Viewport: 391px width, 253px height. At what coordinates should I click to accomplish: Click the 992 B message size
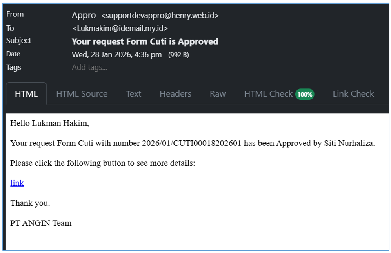(178, 55)
